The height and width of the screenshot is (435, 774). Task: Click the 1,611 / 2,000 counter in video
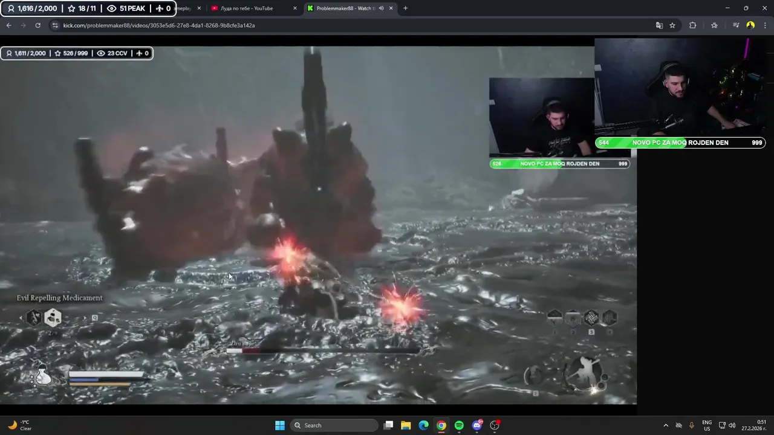pyautogui.click(x=26, y=53)
